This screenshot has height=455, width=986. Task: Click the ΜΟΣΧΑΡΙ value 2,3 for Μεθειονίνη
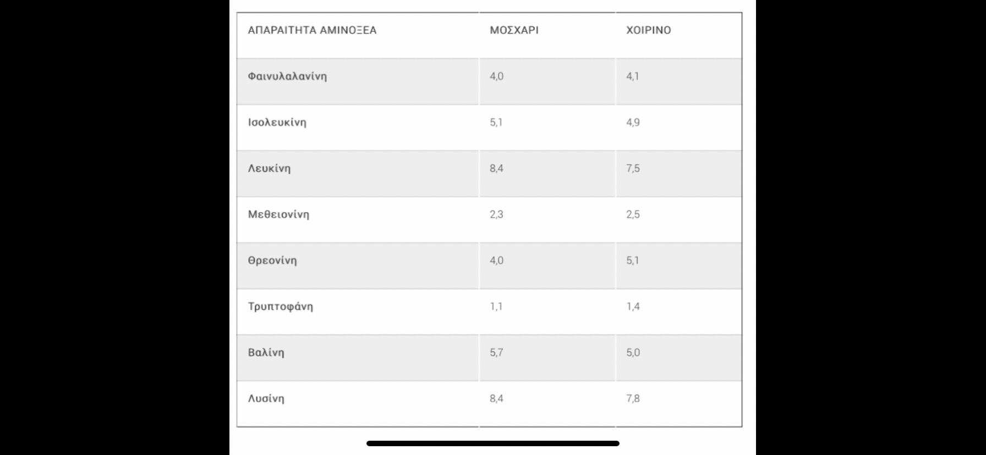pyautogui.click(x=496, y=214)
